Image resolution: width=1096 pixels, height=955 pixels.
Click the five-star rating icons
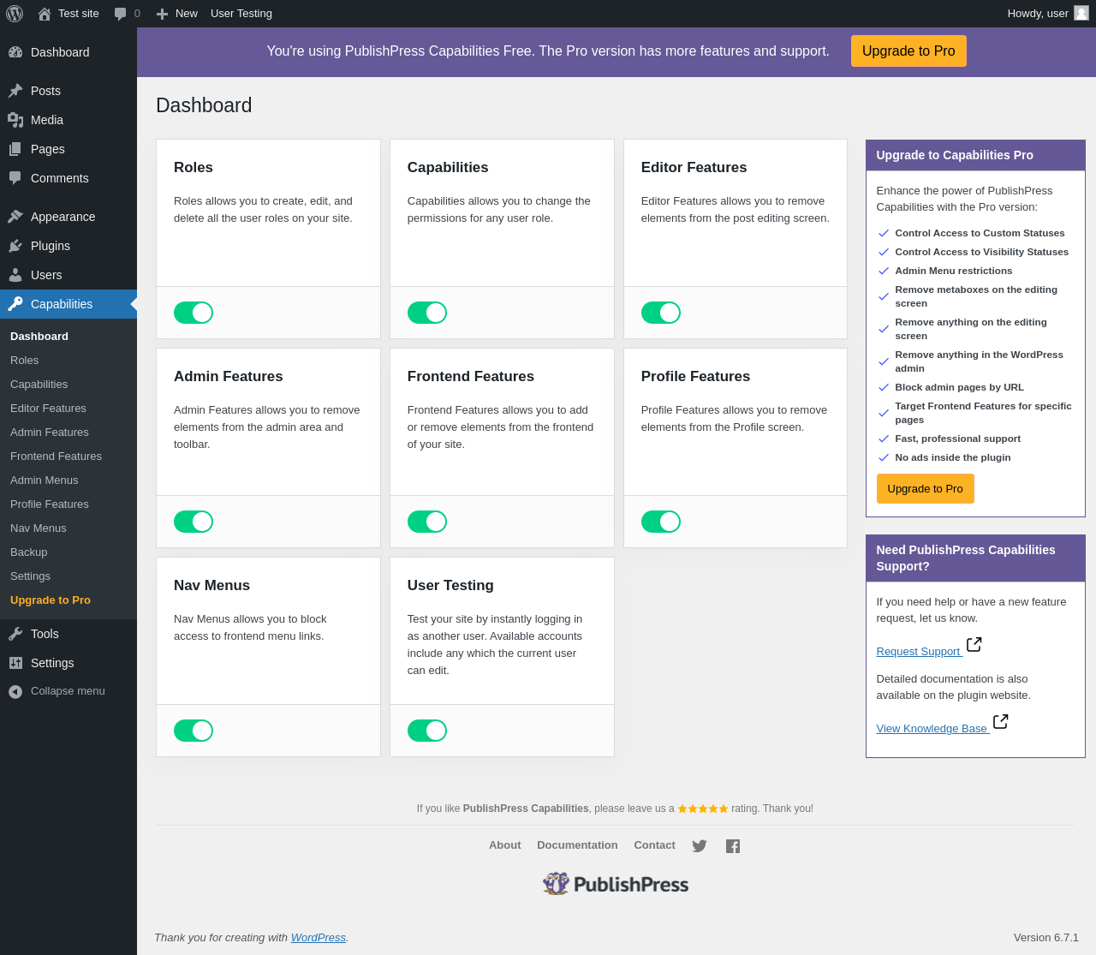703,809
